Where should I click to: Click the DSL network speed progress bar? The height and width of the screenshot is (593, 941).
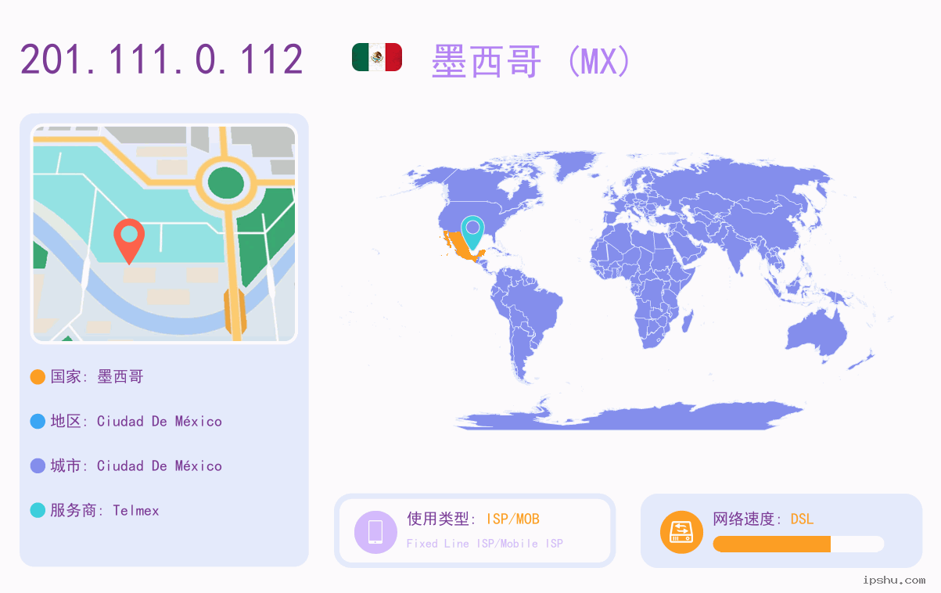click(799, 544)
